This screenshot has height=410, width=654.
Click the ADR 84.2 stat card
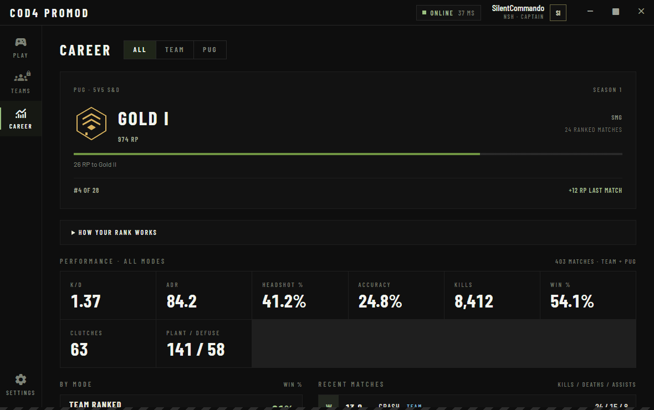point(204,295)
